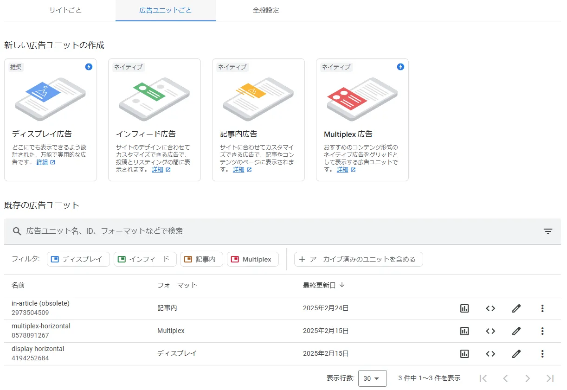Toggle the インフィード filter chip

click(145, 259)
